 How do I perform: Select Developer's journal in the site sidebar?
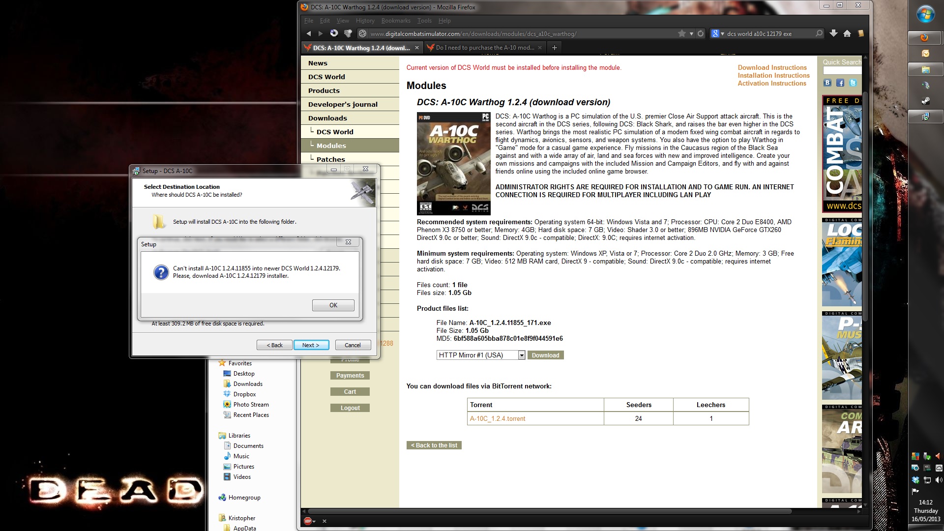[x=350, y=104]
